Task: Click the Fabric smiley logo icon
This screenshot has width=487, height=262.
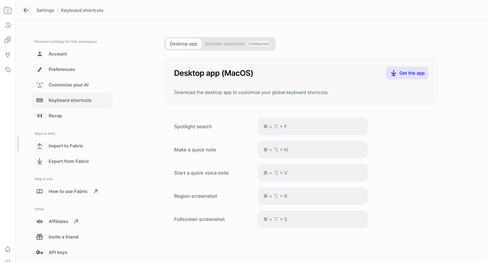Action: (8, 10)
